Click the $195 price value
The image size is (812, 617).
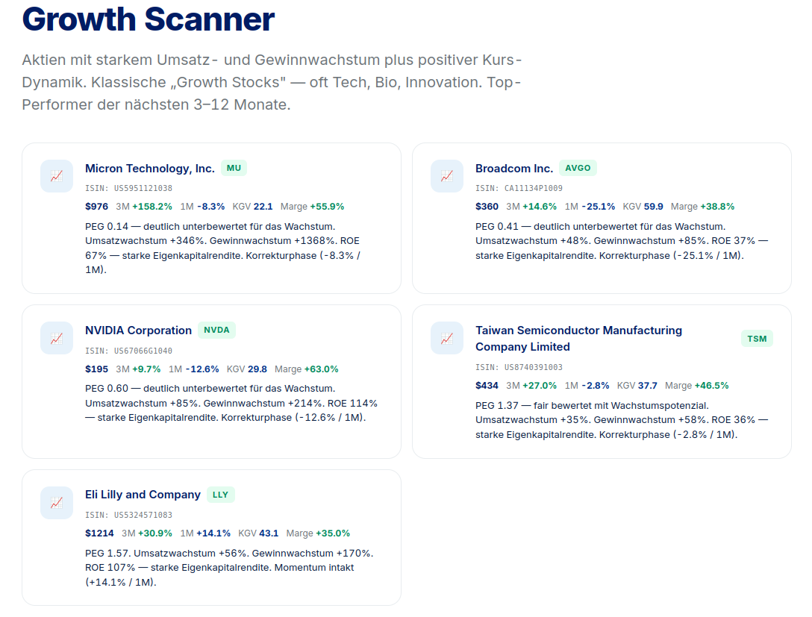tap(97, 369)
